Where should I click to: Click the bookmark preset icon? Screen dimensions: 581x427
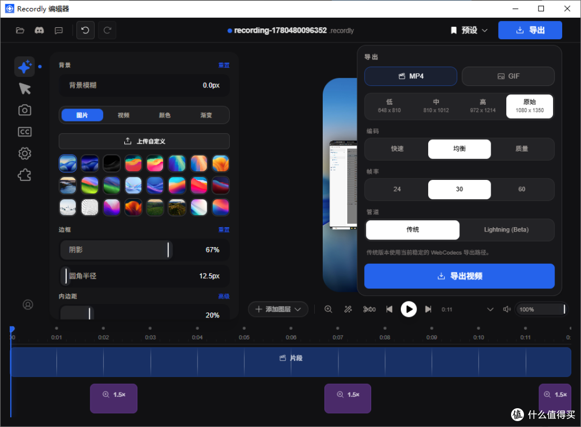click(454, 30)
